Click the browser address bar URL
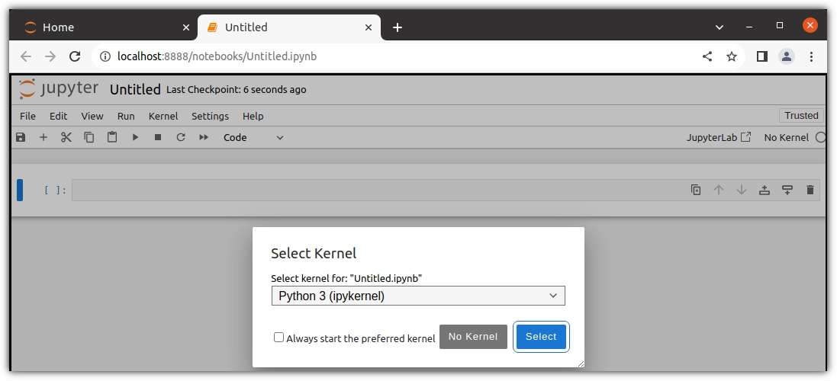Viewport: 837px width, 381px height. pos(217,56)
